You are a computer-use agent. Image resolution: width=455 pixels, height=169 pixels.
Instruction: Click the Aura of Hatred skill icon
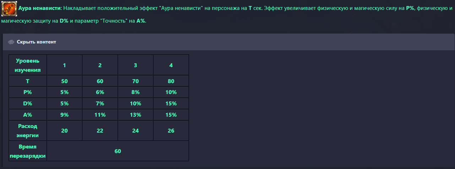coord(9,8)
